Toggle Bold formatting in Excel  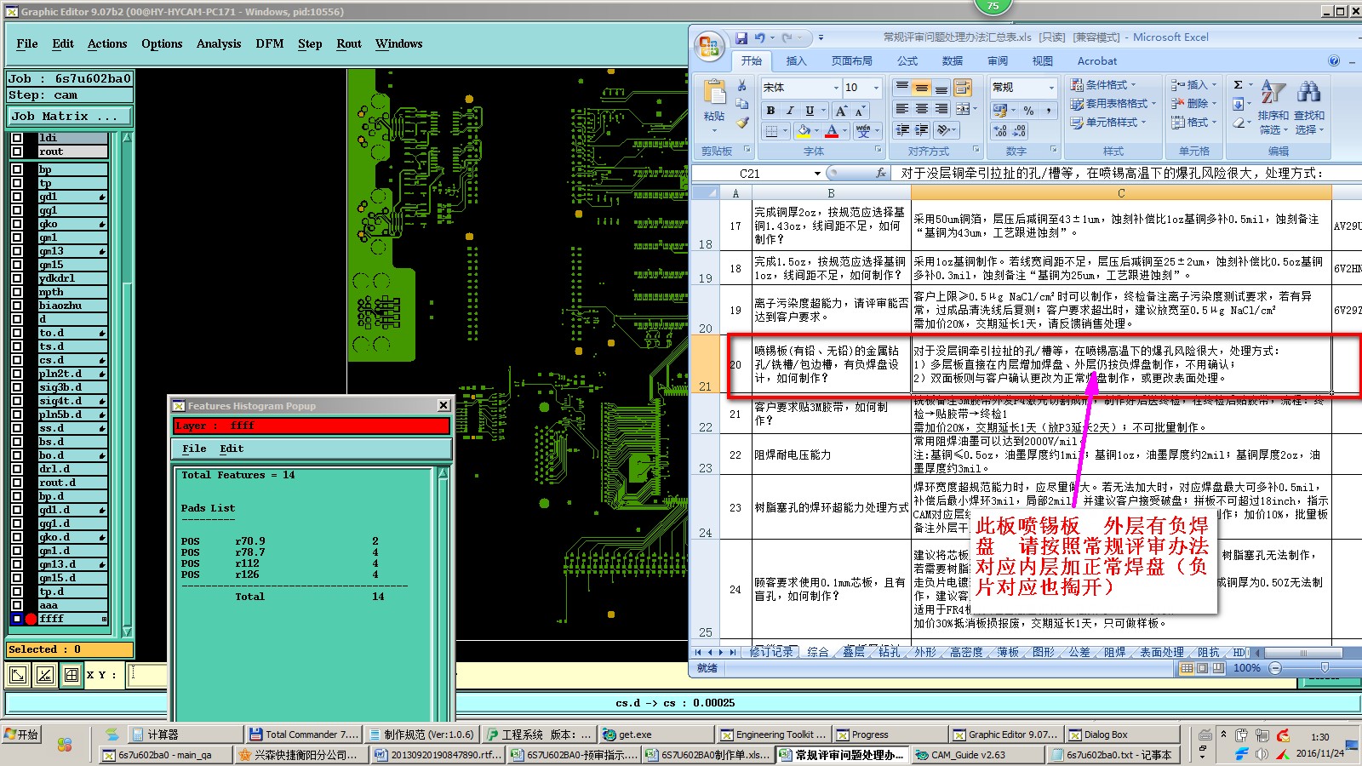(770, 111)
